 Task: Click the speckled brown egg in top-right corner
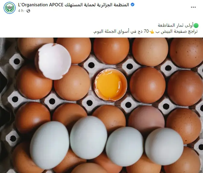pos(186,53)
